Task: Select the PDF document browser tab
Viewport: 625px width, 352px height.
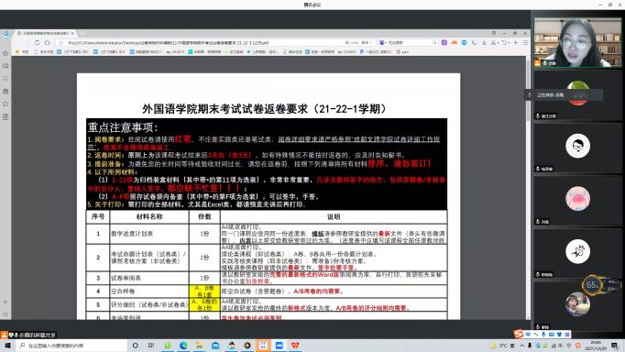Action: (x=45, y=33)
